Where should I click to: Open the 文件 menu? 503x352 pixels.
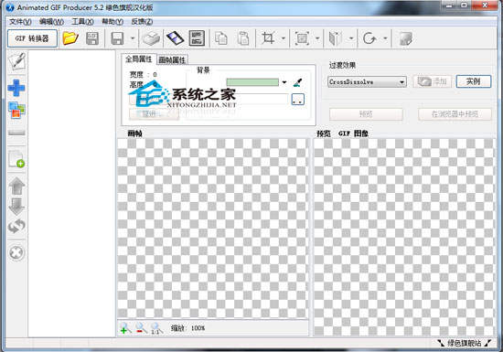[x=20, y=21]
